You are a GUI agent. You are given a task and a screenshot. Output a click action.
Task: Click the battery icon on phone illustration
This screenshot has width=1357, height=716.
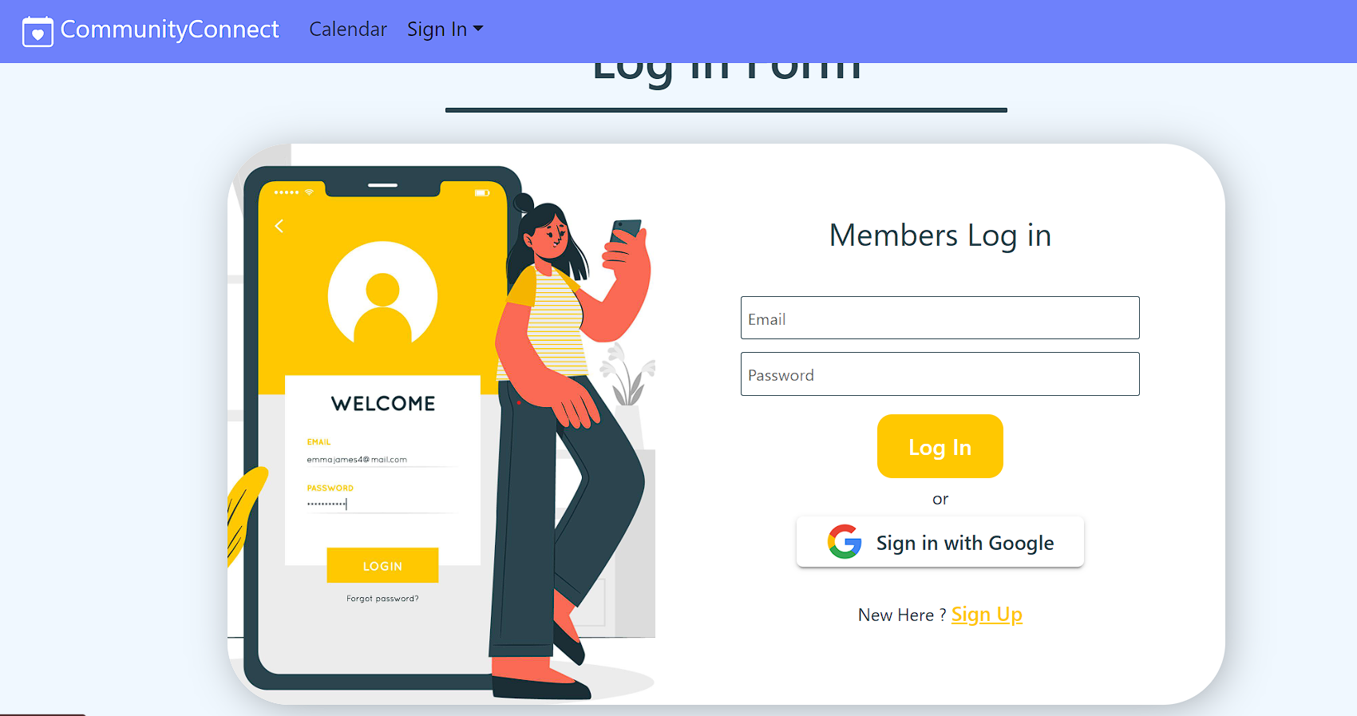tap(481, 192)
